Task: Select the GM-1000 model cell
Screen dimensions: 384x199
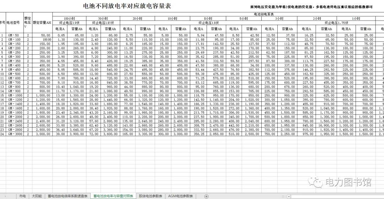Action: coord(15,95)
